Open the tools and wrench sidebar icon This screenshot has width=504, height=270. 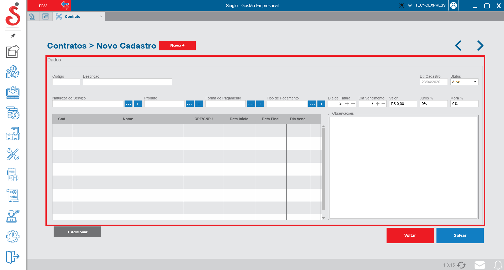coord(13,154)
